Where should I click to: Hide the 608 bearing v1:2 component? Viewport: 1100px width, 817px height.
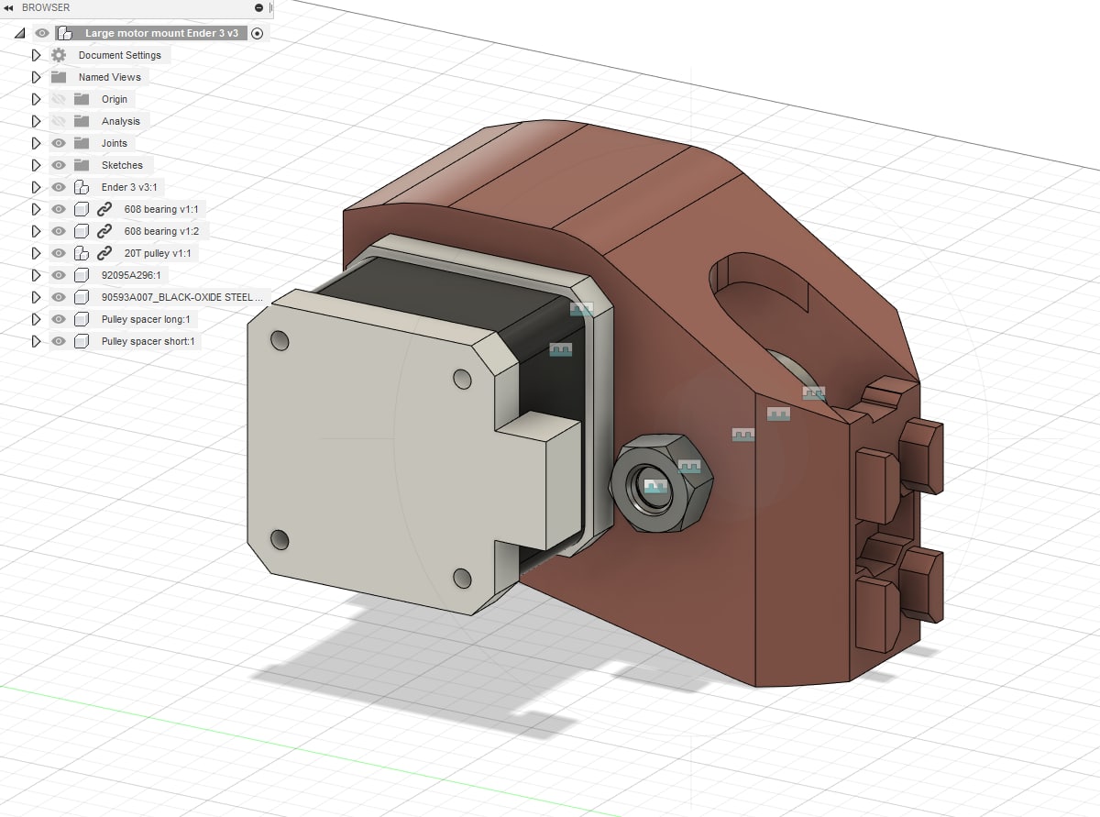pyautogui.click(x=59, y=231)
